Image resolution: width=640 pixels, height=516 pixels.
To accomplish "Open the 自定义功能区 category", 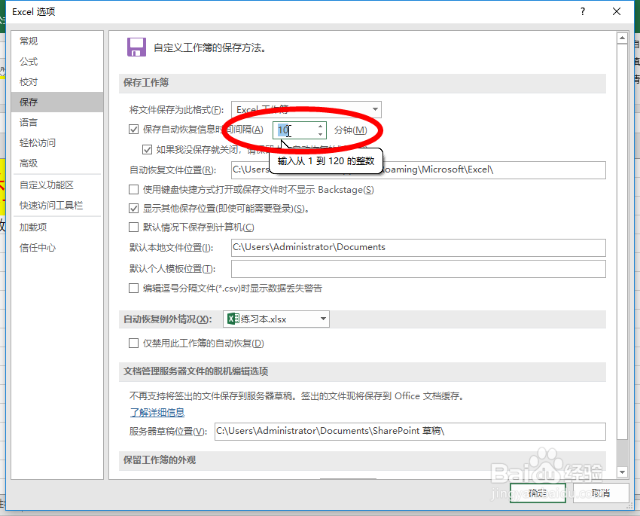I will 57,185.
